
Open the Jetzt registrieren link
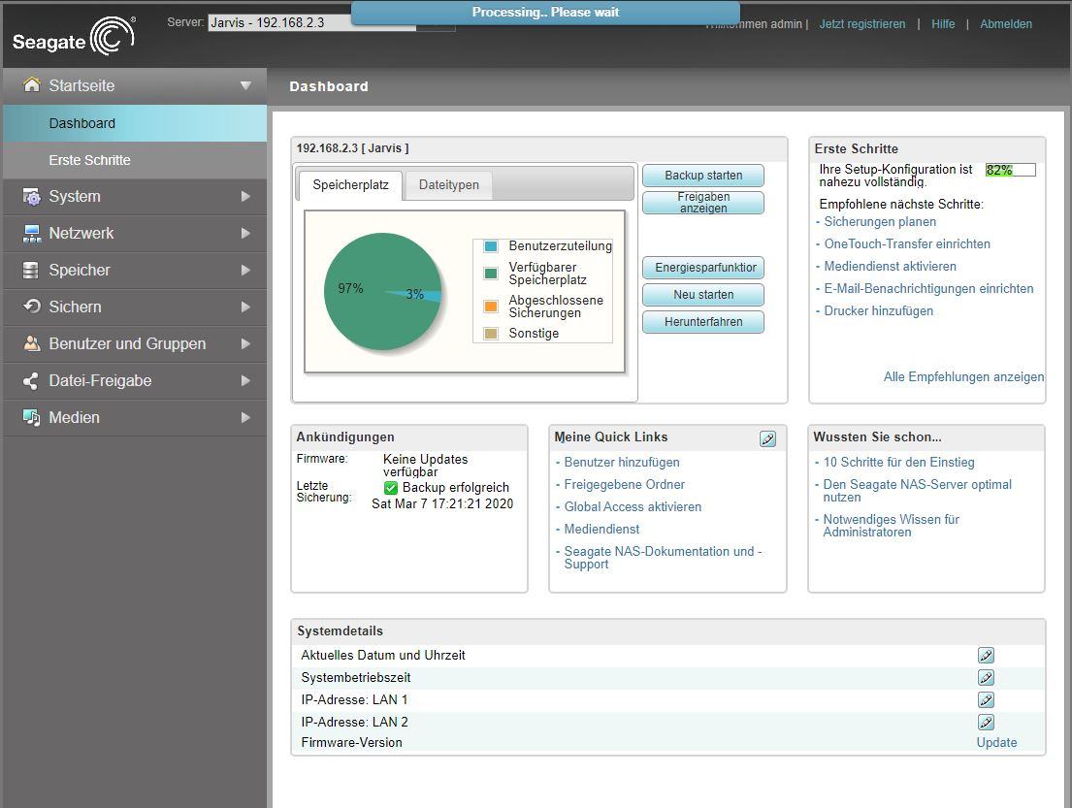tap(862, 24)
